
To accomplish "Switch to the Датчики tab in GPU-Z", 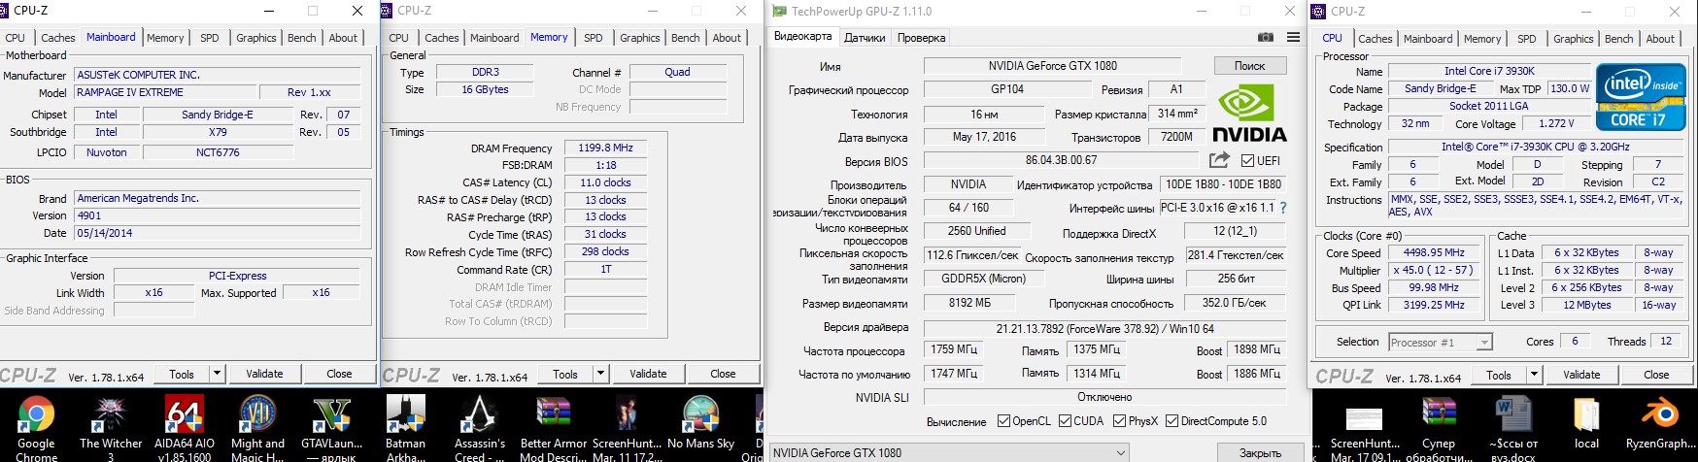I will [x=865, y=38].
